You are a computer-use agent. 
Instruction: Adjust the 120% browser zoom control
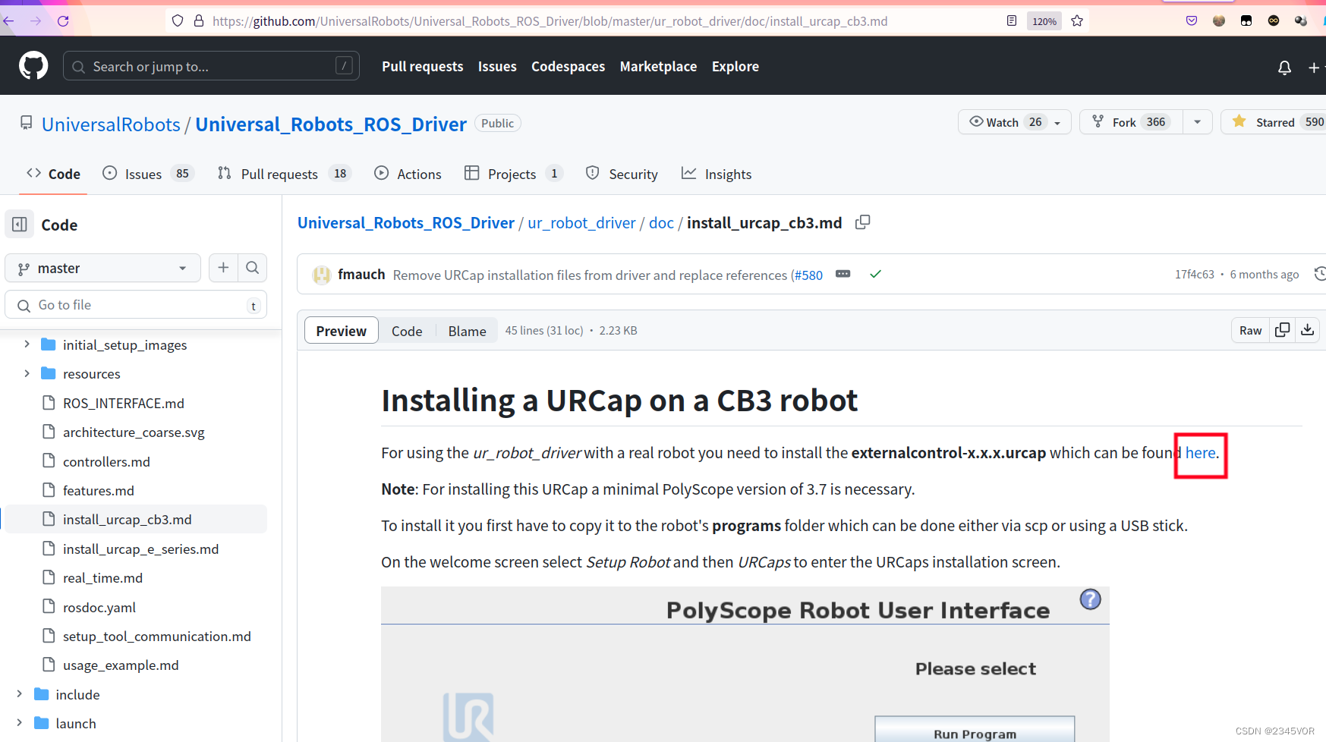(1044, 20)
